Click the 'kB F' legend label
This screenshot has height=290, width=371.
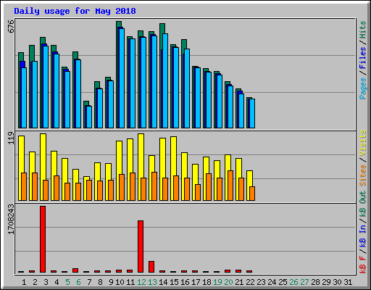(x=363, y=264)
